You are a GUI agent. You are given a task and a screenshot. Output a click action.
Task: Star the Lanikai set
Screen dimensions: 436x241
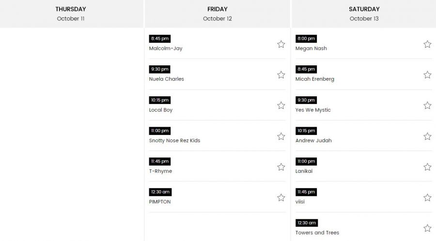pos(427,167)
